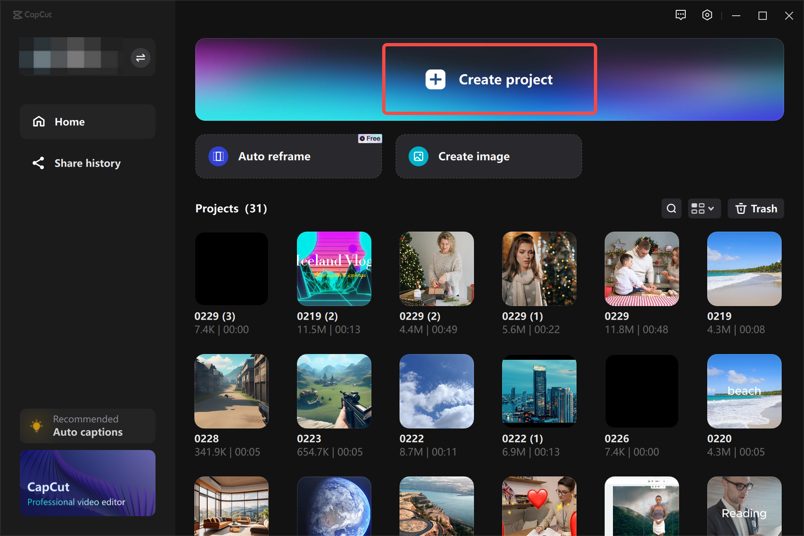Click the project name 0229 (3)
This screenshot has width=804, height=536.
pos(215,316)
